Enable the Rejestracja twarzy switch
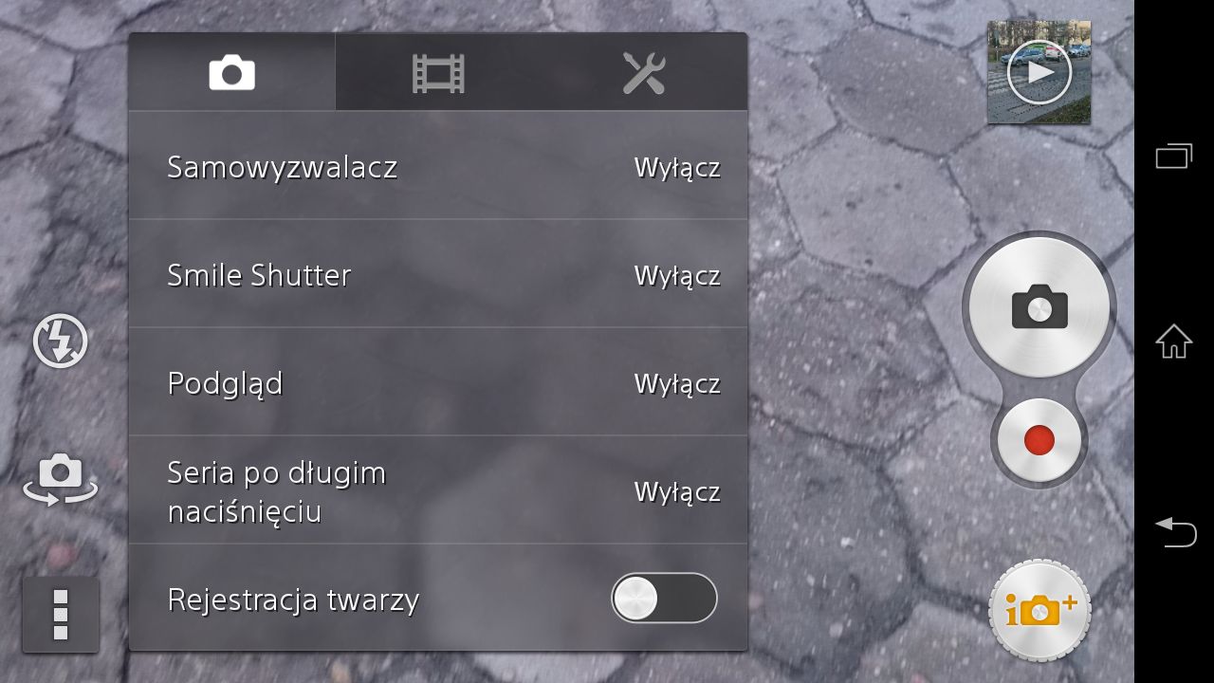 [664, 599]
